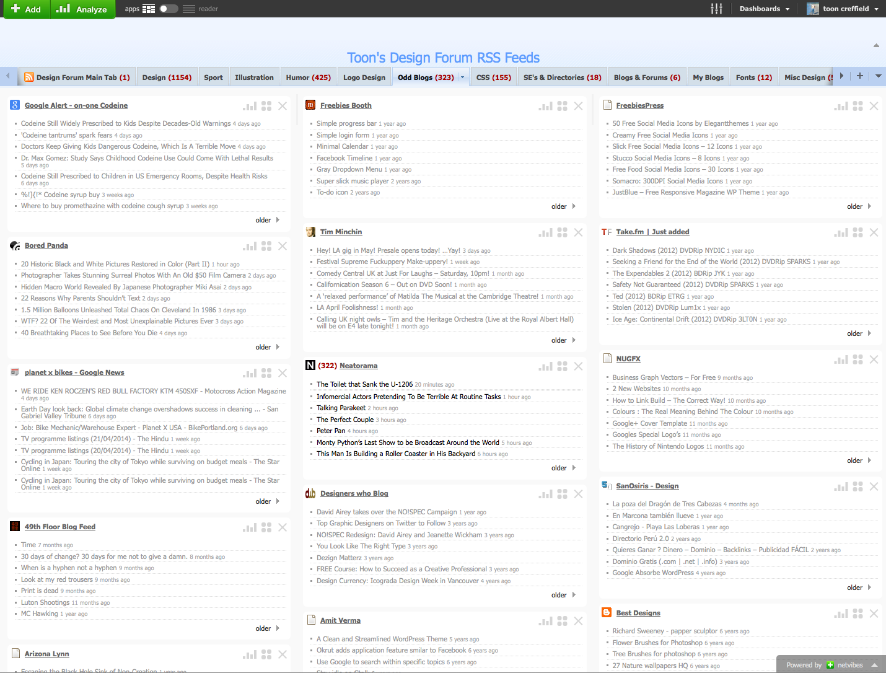
Task: Show older NUGFX items
Action: pyautogui.click(x=859, y=460)
